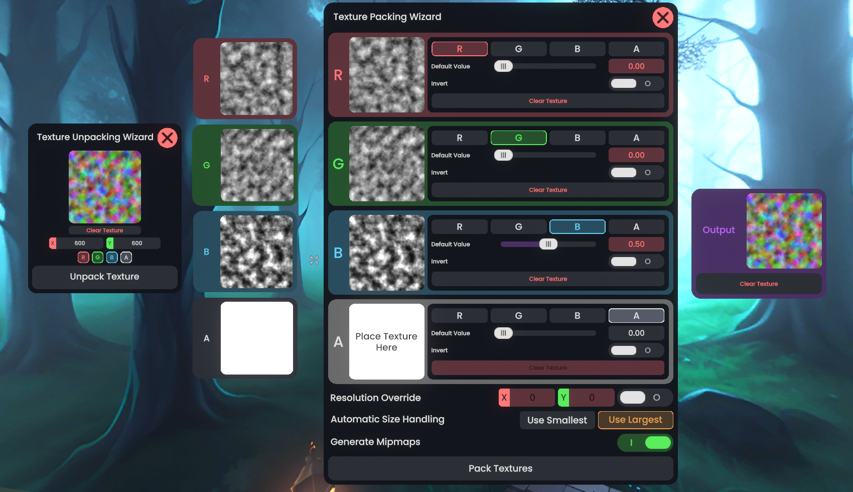
Task: Toggle Invert for the R channel row
Action: click(x=636, y=84)
